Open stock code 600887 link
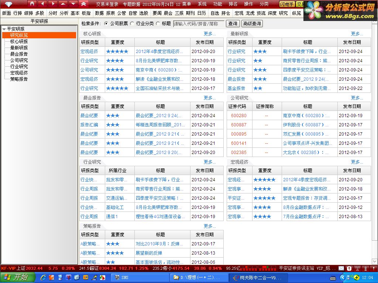Viewport: 378px width, 283px height. [239, 125]
